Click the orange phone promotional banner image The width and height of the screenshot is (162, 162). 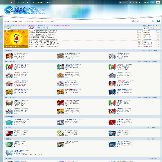click(x=16, y=39)
